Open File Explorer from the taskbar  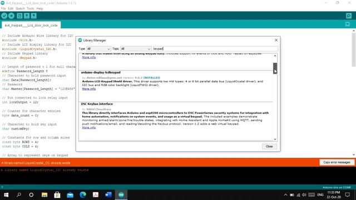point(44,195)
